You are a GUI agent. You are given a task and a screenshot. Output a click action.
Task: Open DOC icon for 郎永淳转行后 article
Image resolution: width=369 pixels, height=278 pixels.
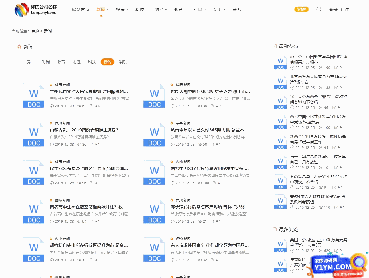tap(154, 211)
